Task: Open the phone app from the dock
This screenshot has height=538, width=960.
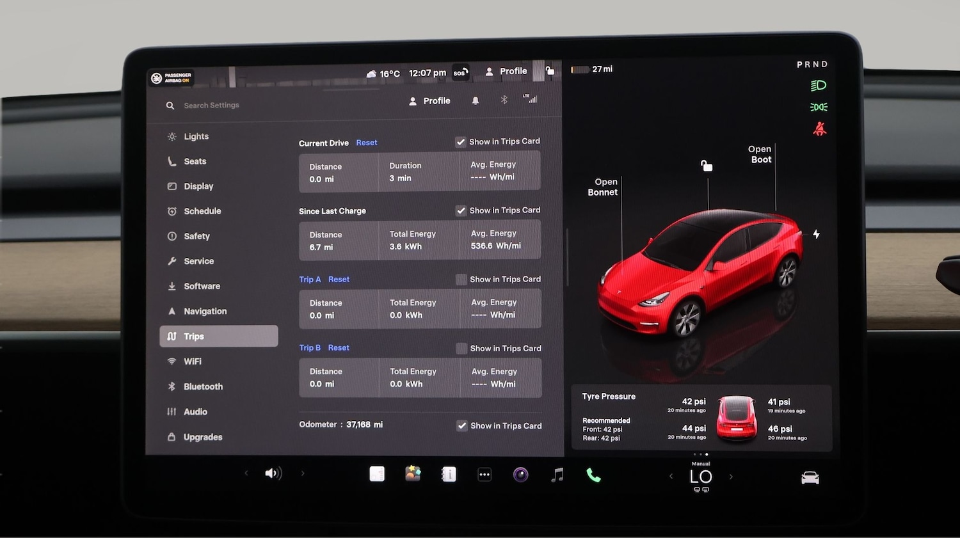Action: click(x=593, y=475)
